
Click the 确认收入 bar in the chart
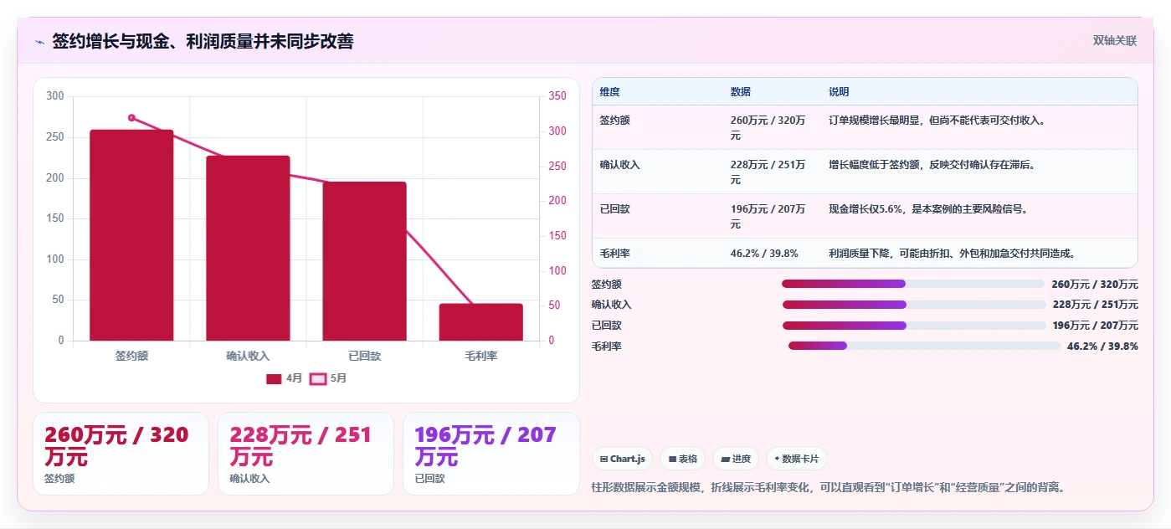point(248,248)
